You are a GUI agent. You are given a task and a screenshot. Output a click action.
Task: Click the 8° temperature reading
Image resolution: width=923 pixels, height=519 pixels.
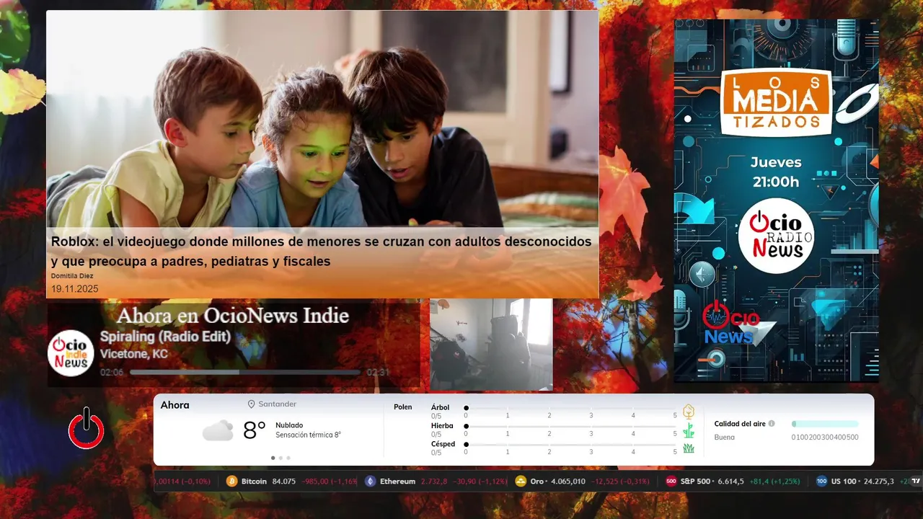[255, 430]
